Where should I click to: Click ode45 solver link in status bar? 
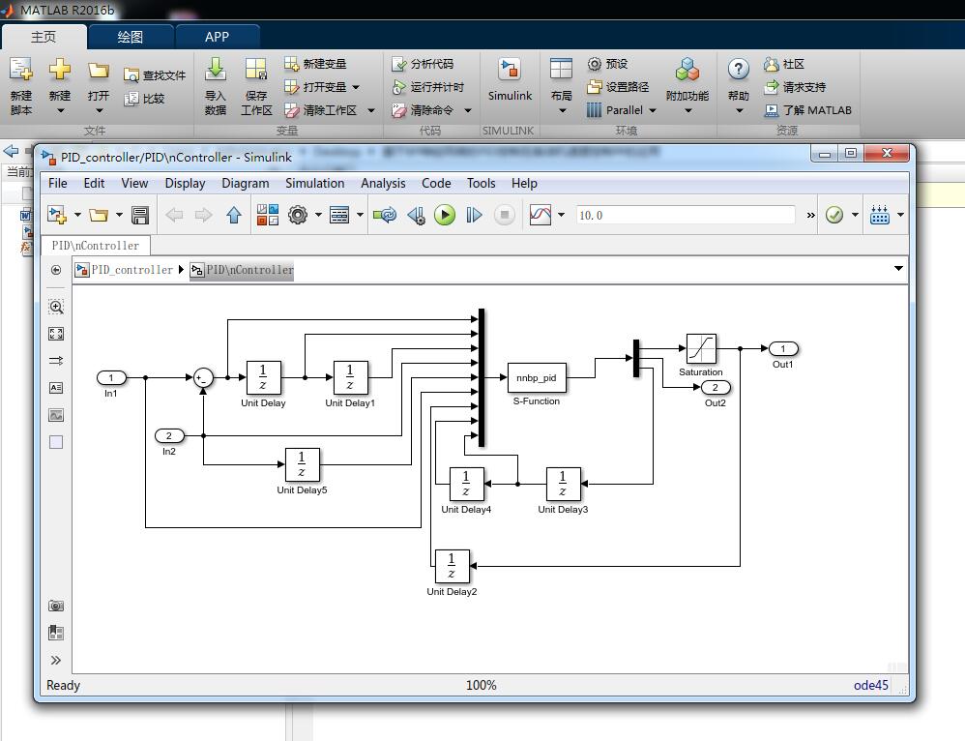[870, 685]
